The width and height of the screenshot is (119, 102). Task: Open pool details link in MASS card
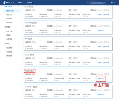pyautogui.click(x=106, y=63)
